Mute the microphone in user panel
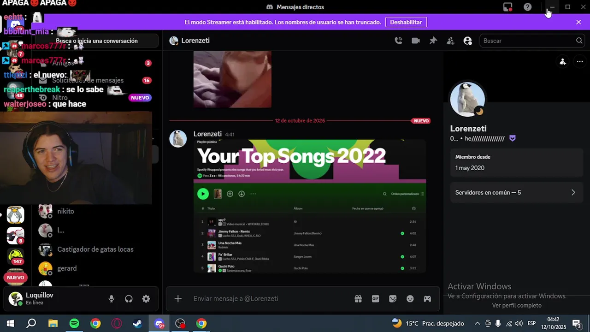 point(112,299)
